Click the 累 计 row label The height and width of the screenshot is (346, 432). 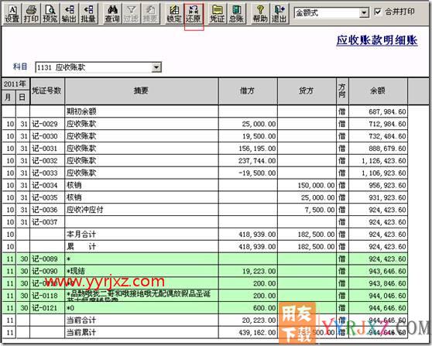81,247
